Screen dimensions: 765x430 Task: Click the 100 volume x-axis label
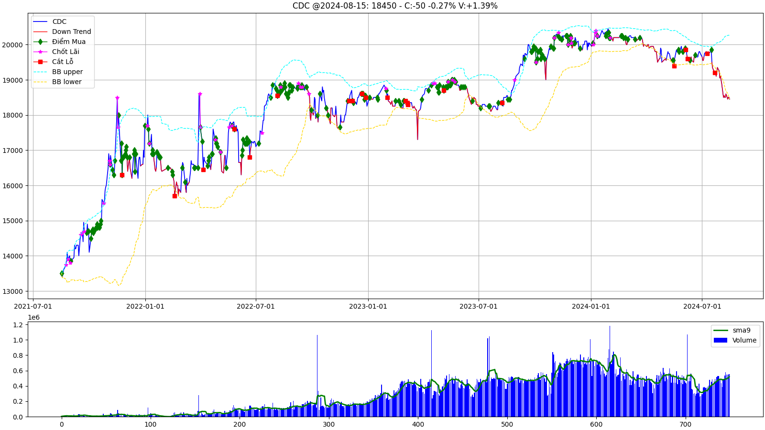[151, 424]
